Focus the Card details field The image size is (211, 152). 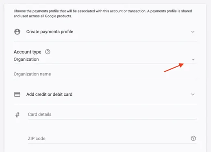[x=112, y=114]
